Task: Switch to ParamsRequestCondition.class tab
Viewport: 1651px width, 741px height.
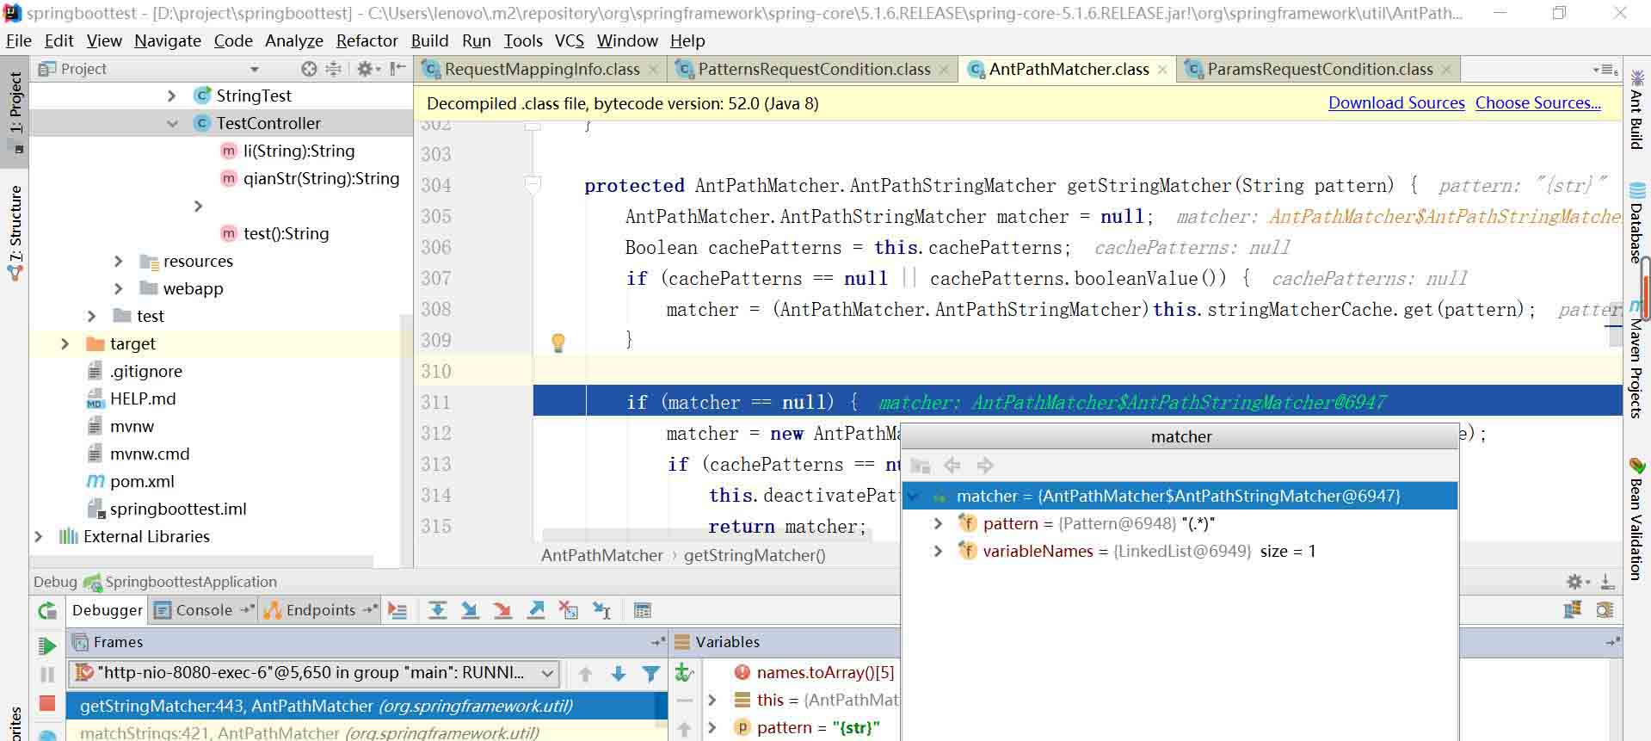Action: click(x=1320, y=69)
